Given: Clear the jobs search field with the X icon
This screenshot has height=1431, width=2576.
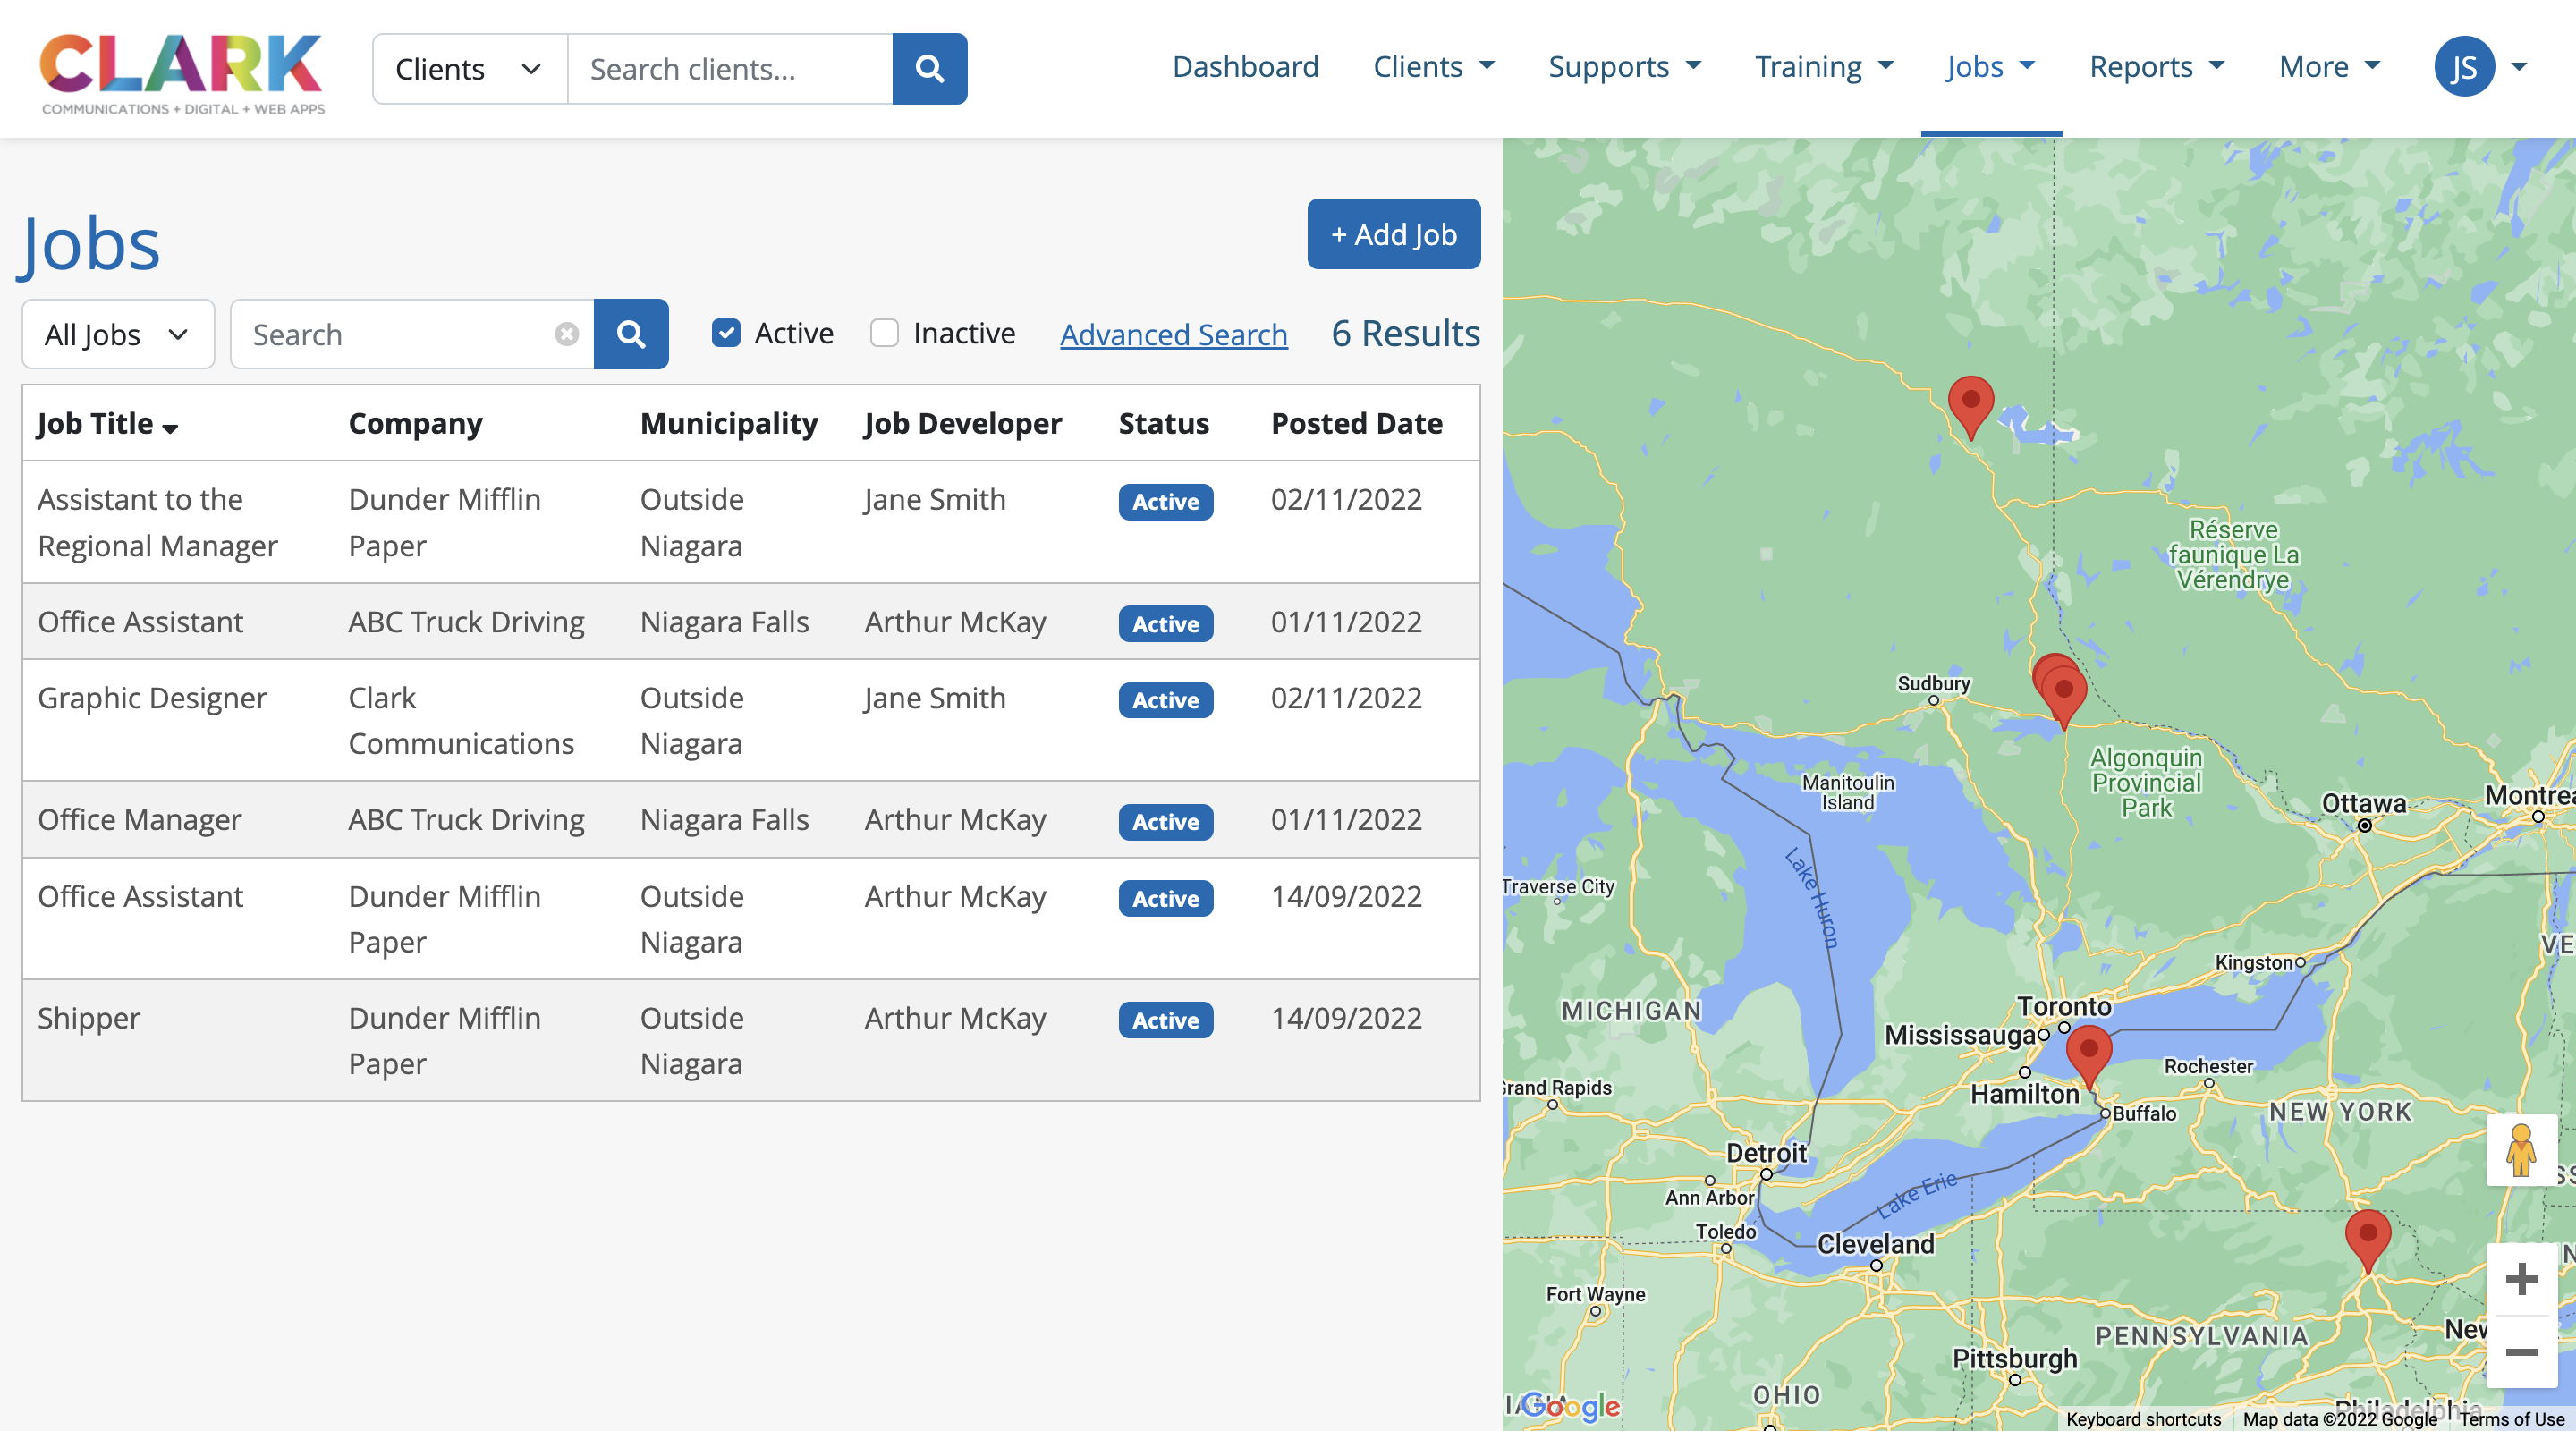Looking at the screenshot, I should point(566,334).
